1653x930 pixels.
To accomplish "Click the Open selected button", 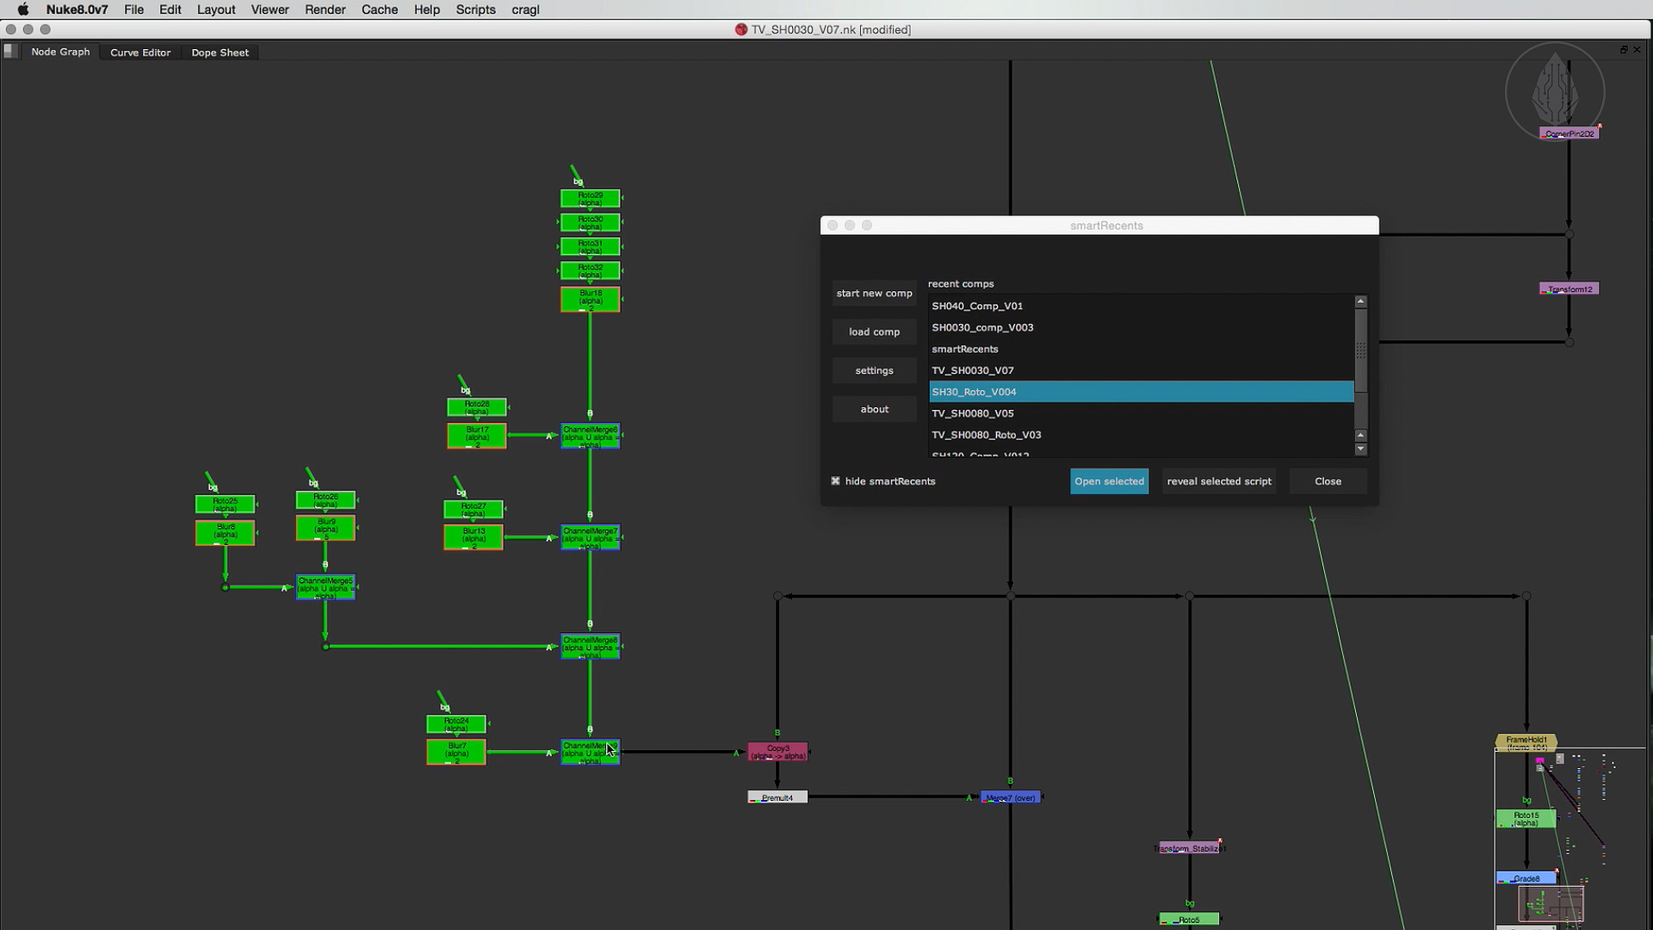I will (x=1109, y=481).
